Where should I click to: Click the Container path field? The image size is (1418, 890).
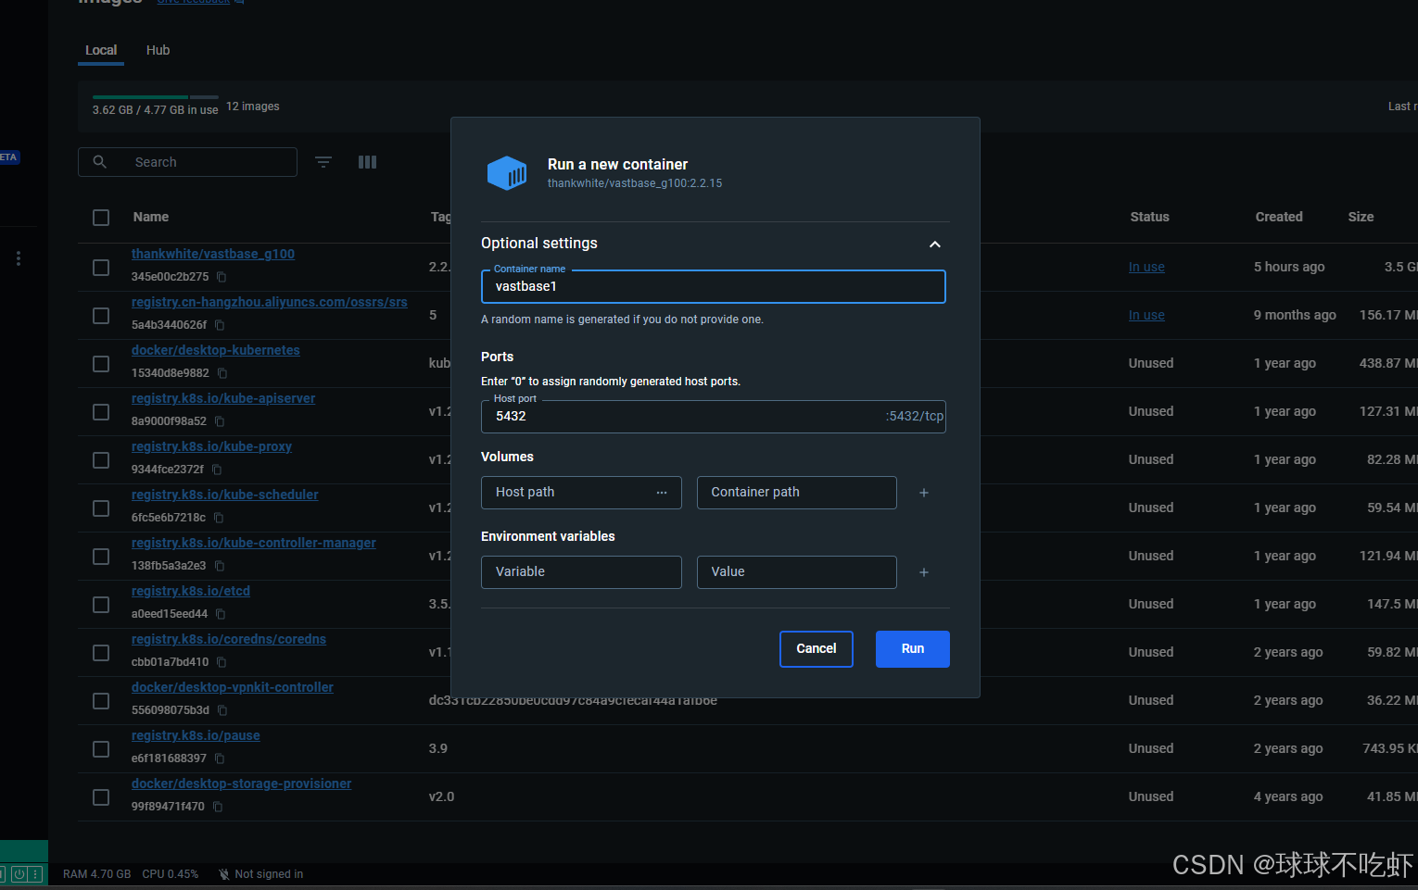797,493
